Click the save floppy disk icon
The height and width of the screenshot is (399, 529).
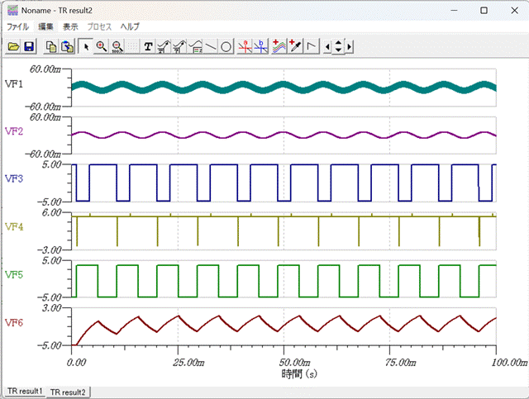point(29,47)
